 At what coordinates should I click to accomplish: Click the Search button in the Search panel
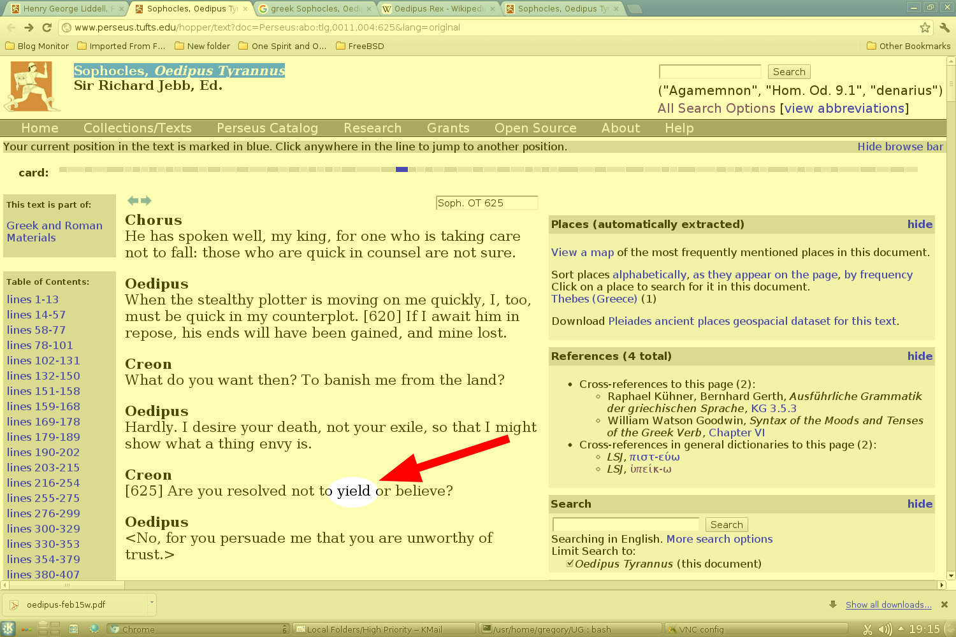[x=727, y=525]
